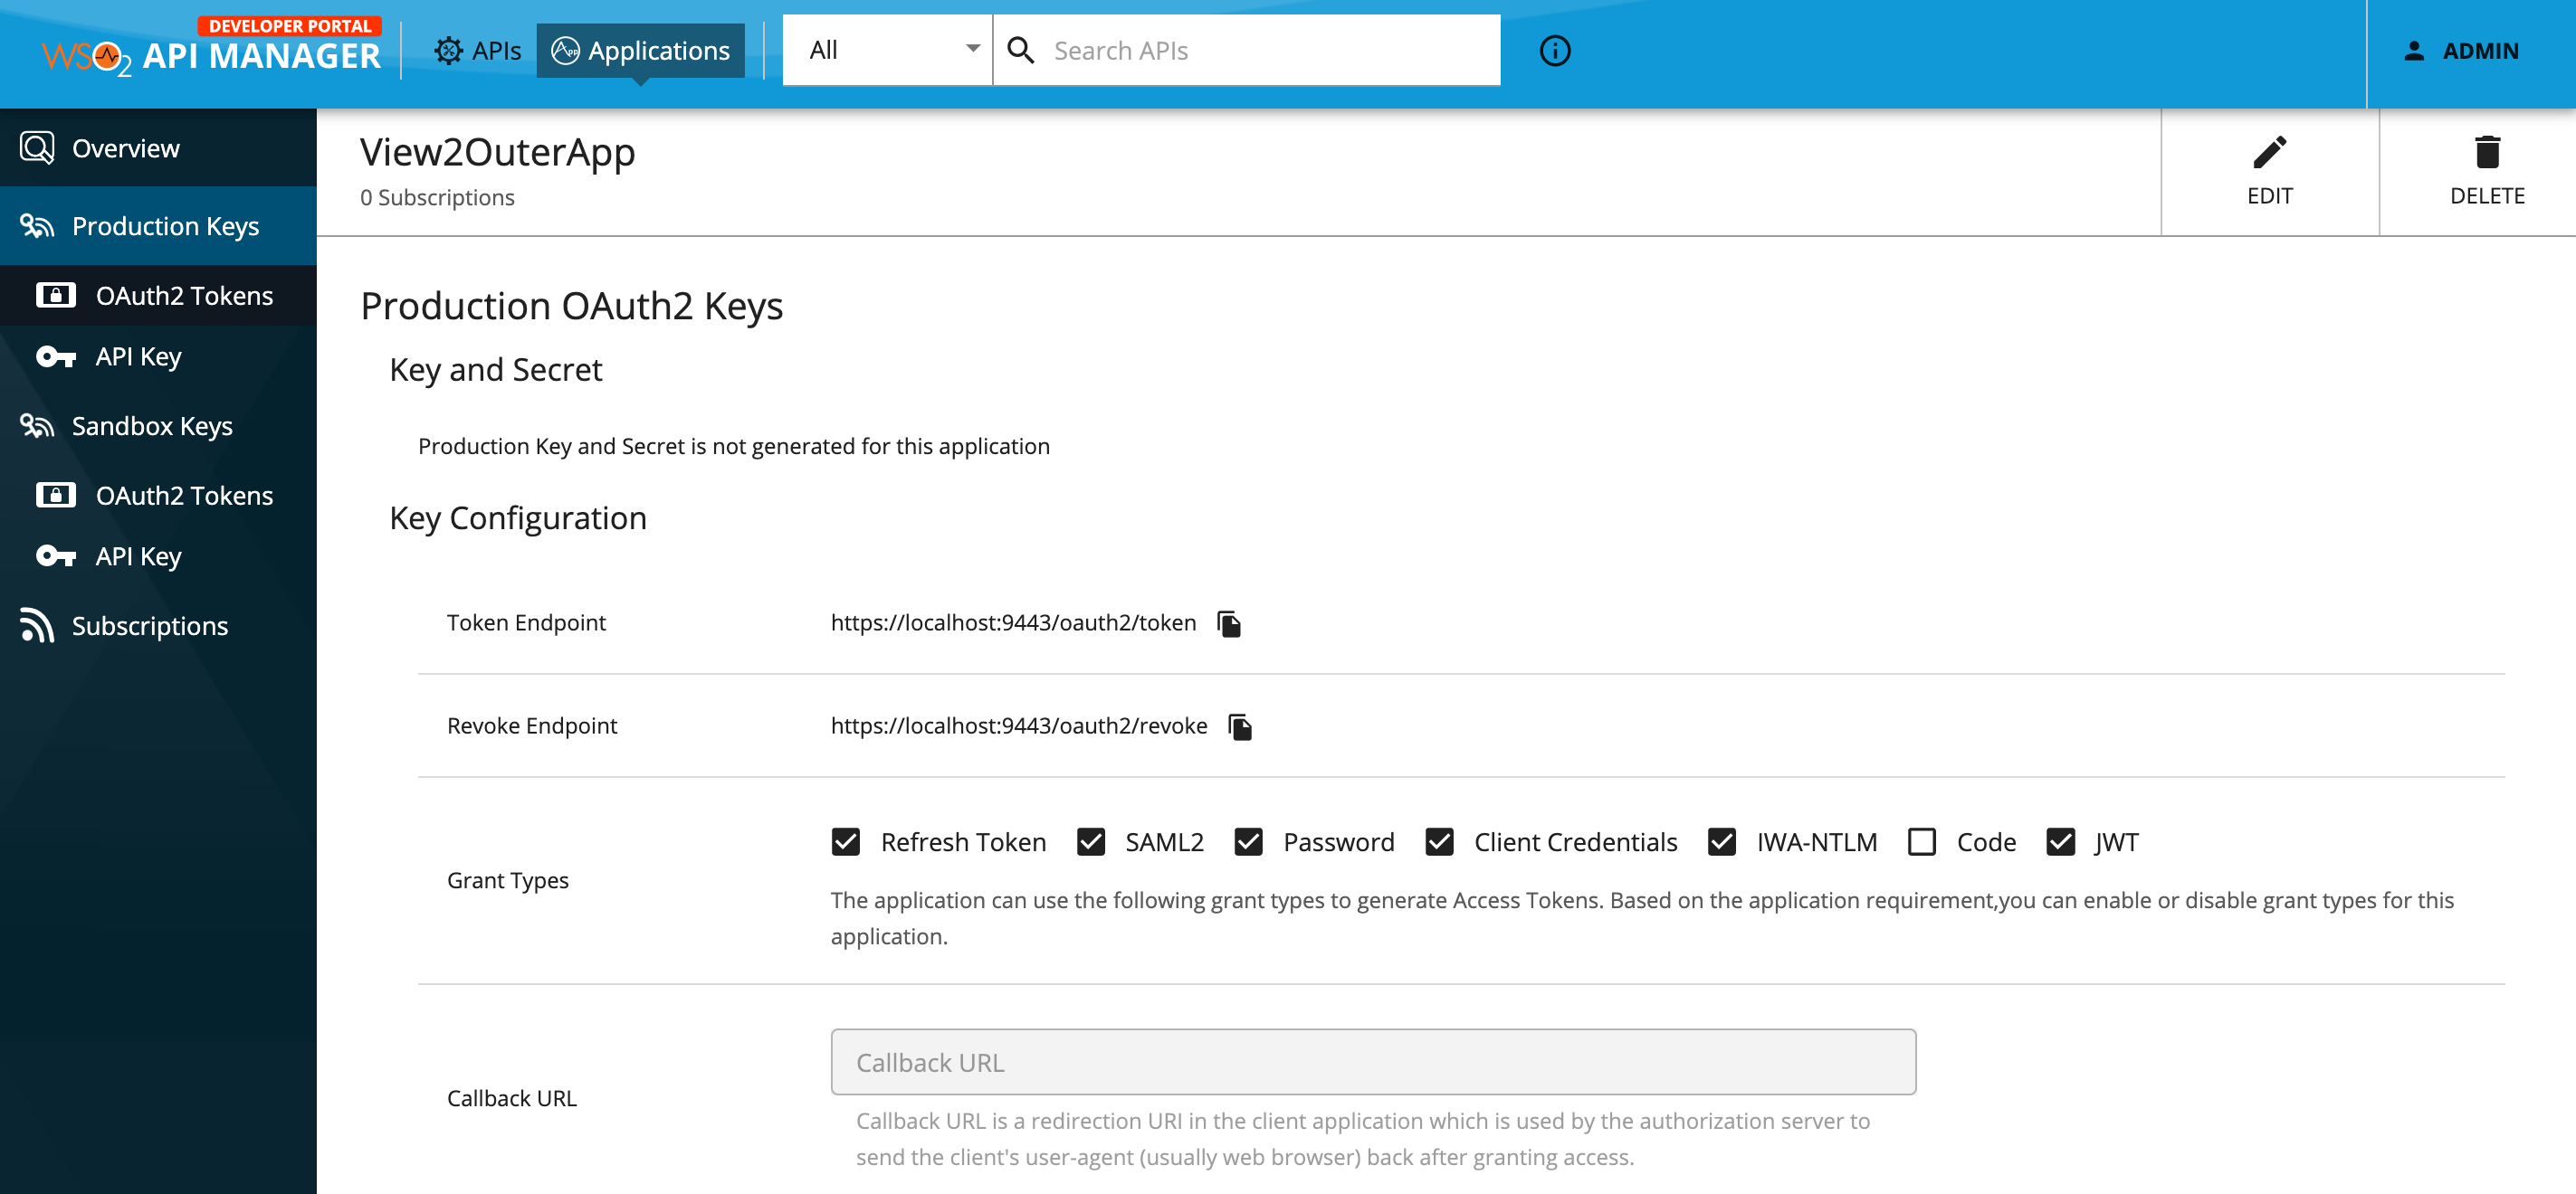Click the Revoke Endpoint row label
Screen dimensions: 2576x1194
pyautogui.click(x=532, y=726)
